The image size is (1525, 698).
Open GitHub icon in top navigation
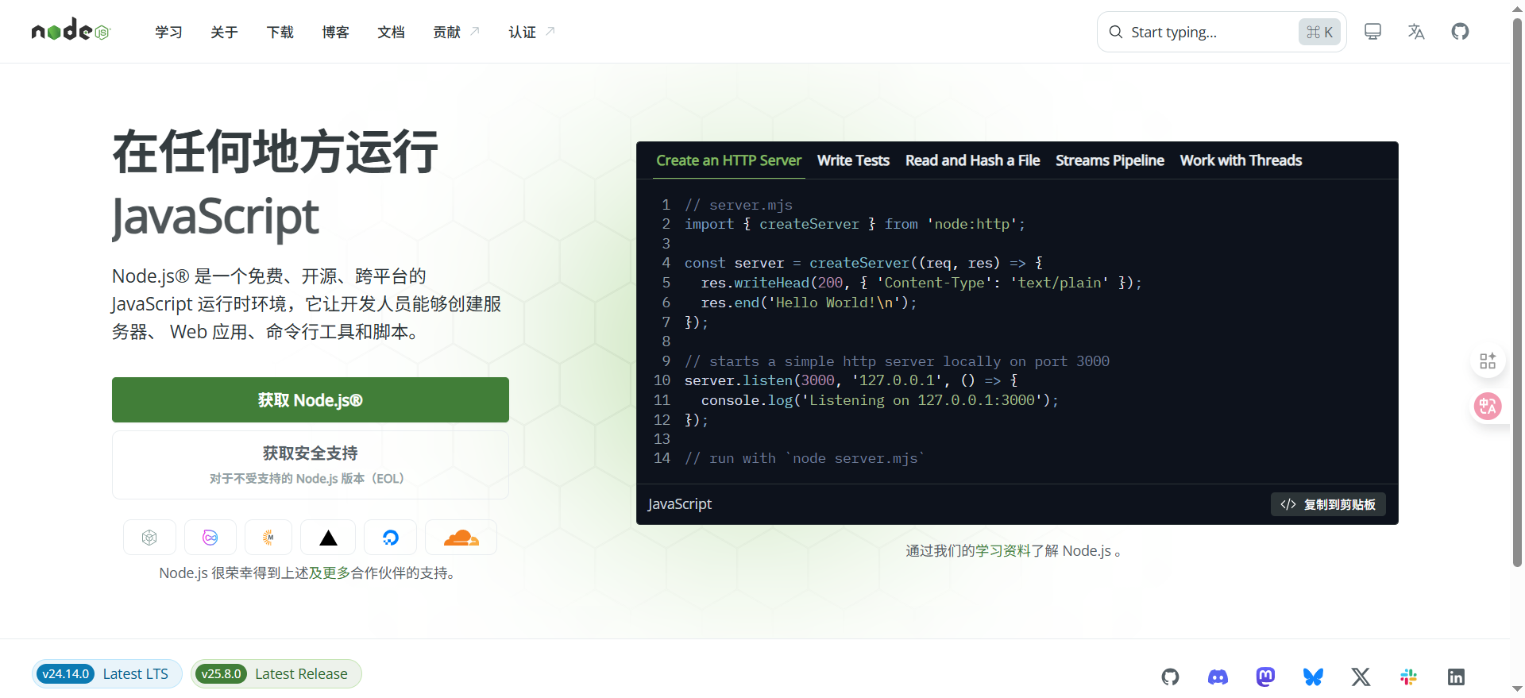pos(1460,32)
